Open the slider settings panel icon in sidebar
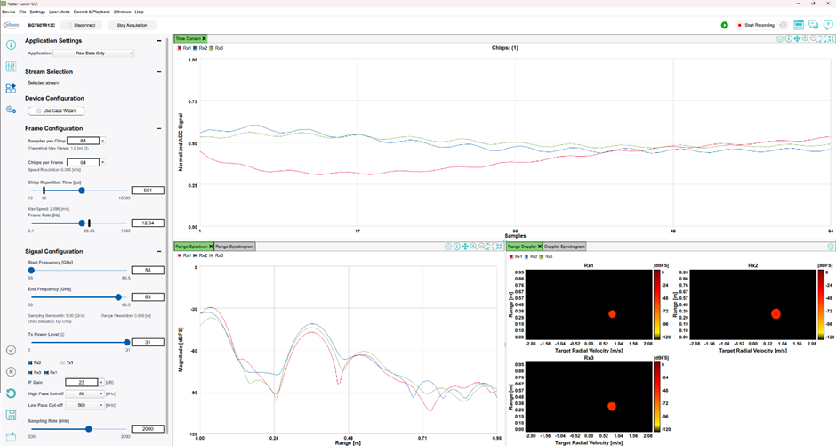Viewport: 836px width, 446px height. [11, 67]
